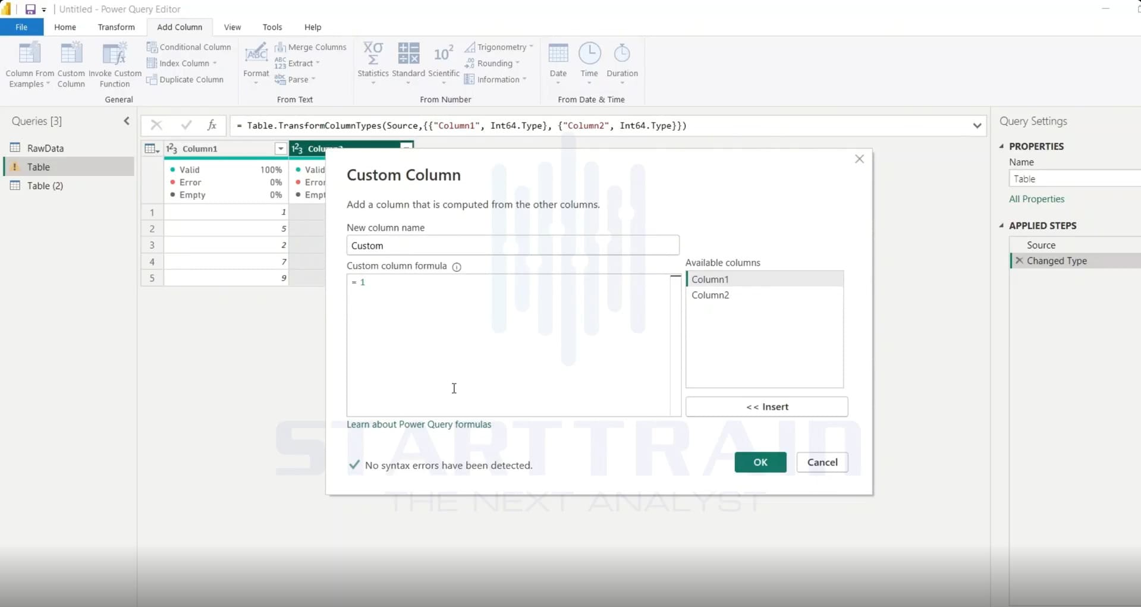Open the Format text menu

256,63
